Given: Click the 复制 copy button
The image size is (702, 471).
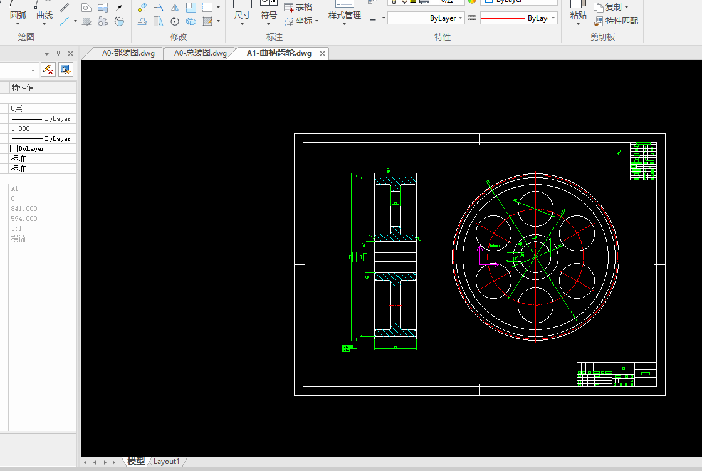Looking at the screenshot, I should [x=607, y=7].
